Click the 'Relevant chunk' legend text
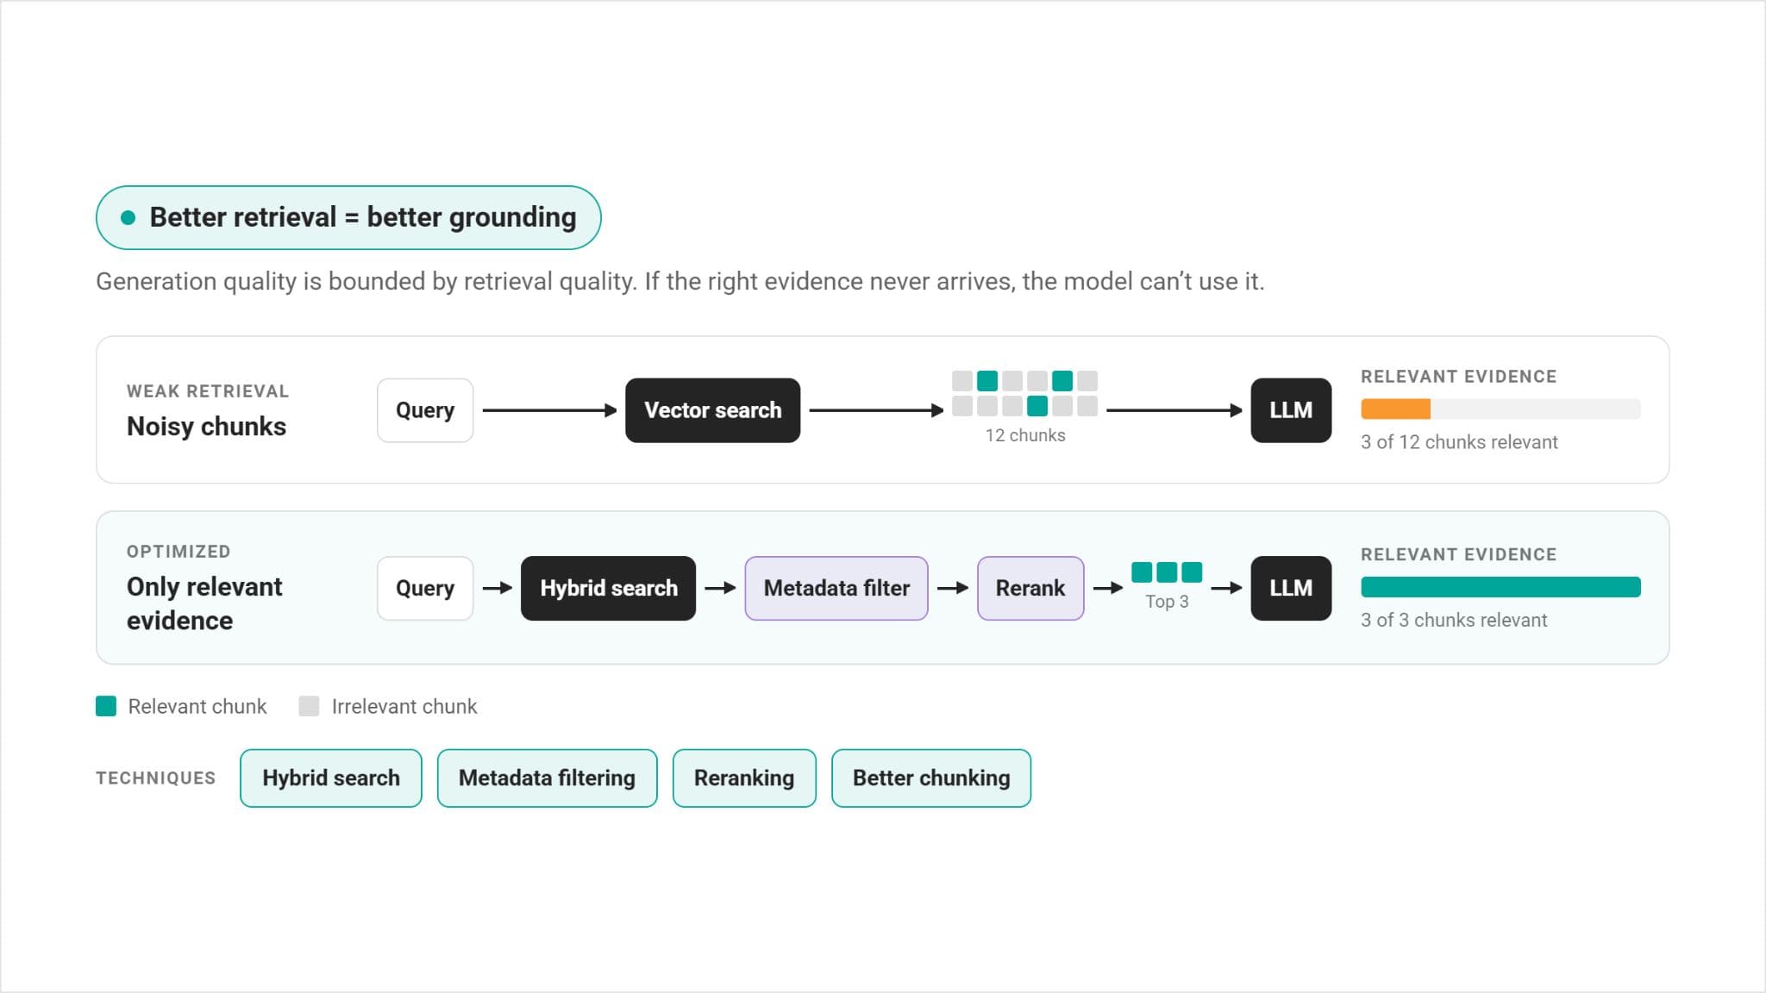The height and width of the screenshot is (993, 1766). (197, 707)
